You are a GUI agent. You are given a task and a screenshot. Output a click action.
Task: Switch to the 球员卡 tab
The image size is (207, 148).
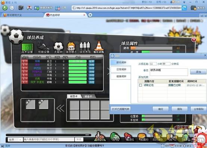(x=74, y=96)
